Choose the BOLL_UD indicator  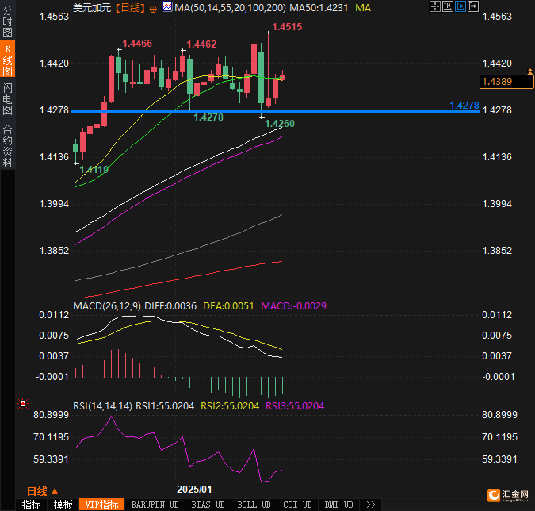[254, 505]
